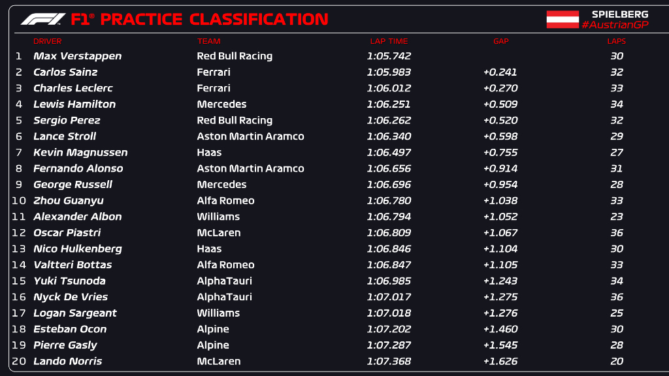Open Carlos Sainz's row
The height and width of the screenshot is (376, 669).
point(334,72)
